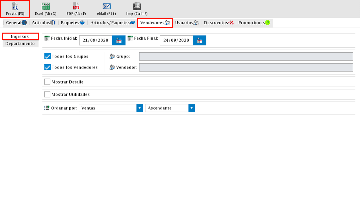
Task: Click the Fecha Inicial date field
Action: pos(95,40)
